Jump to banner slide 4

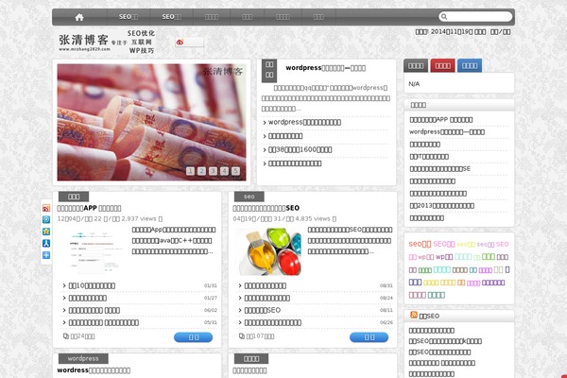pyautogui.click(x=224, y=171)
